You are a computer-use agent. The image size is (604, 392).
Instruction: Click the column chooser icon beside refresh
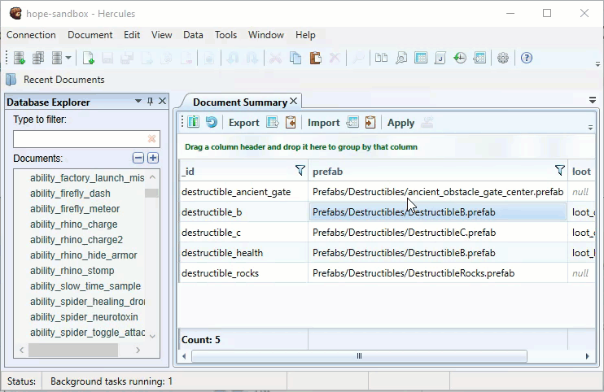[x=193, y=122]
